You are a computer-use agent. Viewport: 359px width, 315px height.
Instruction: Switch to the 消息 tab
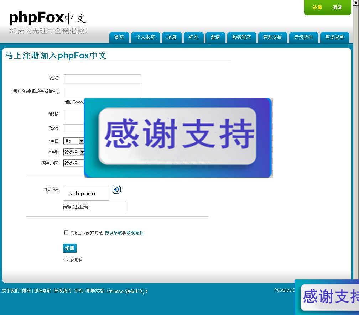pyautogui.click(x=172, y=37)
